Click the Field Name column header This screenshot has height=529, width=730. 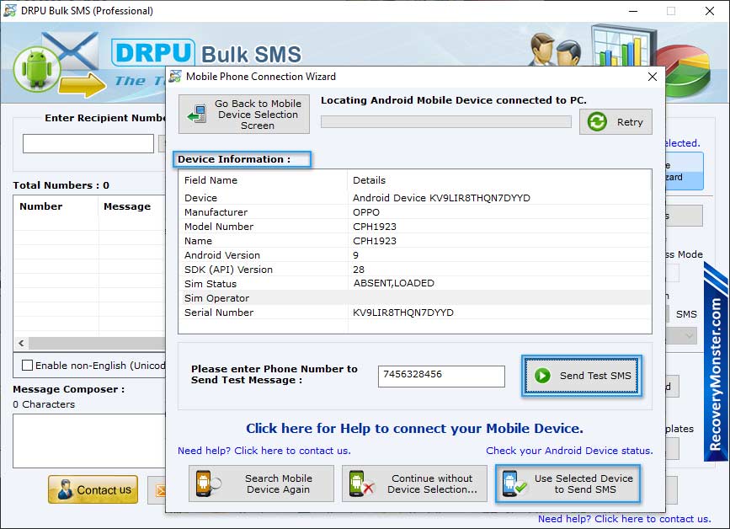click(x=263, y=180)
